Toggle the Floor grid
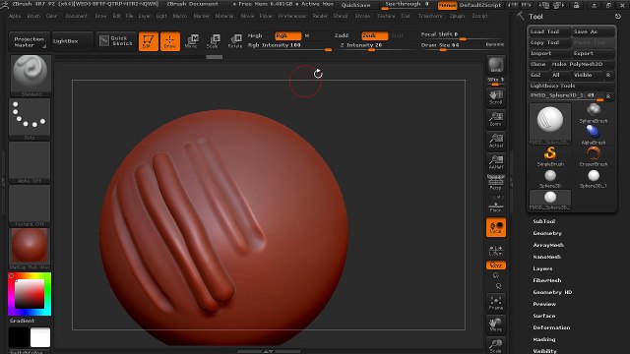The height and width of the screenshot is (354, 630). (496, 205)
